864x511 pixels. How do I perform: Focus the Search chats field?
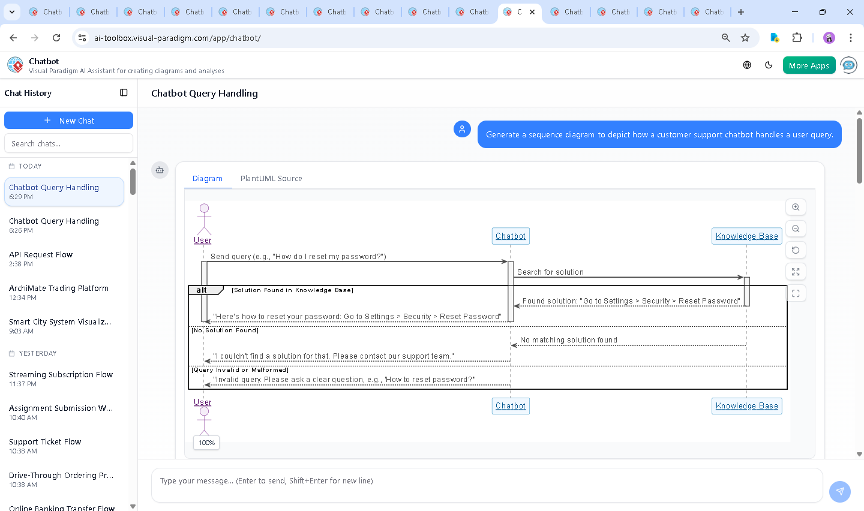pos(68,143)
